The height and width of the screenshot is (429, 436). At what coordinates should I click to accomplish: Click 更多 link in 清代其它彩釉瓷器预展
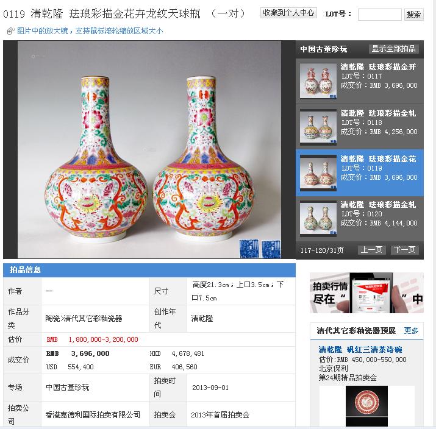(x=411, y=331)
